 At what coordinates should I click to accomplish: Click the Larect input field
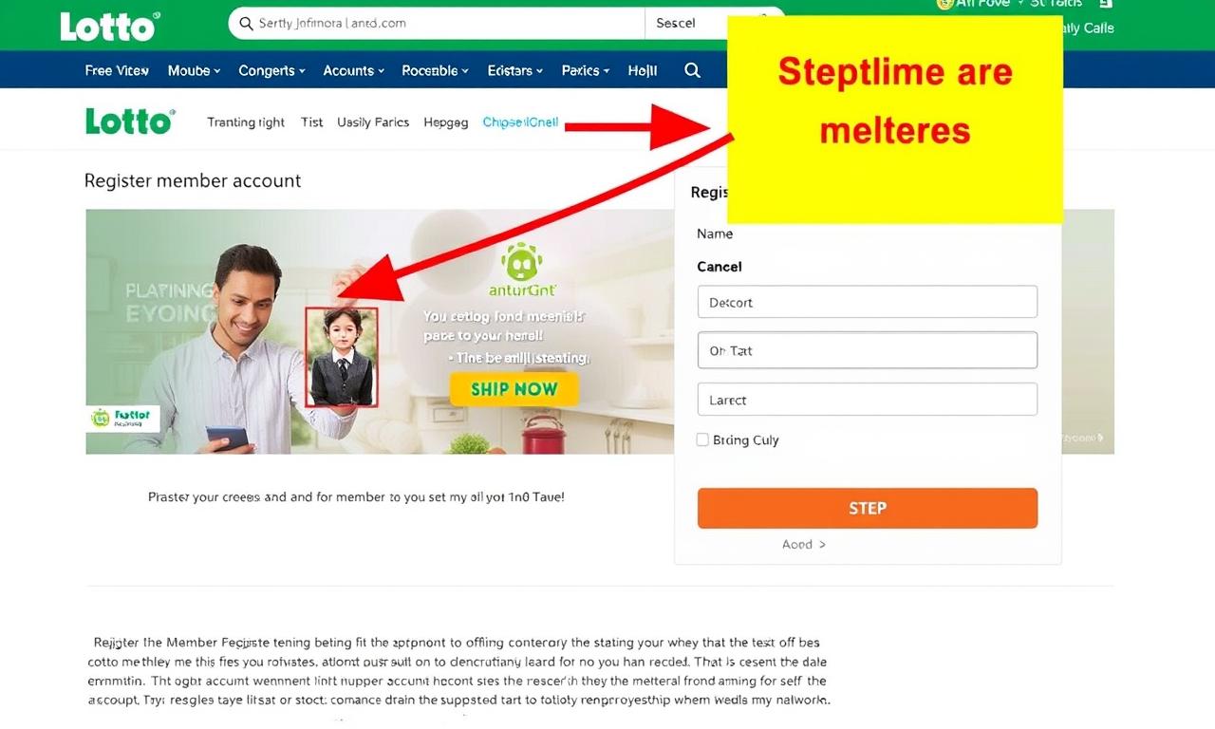868,400
